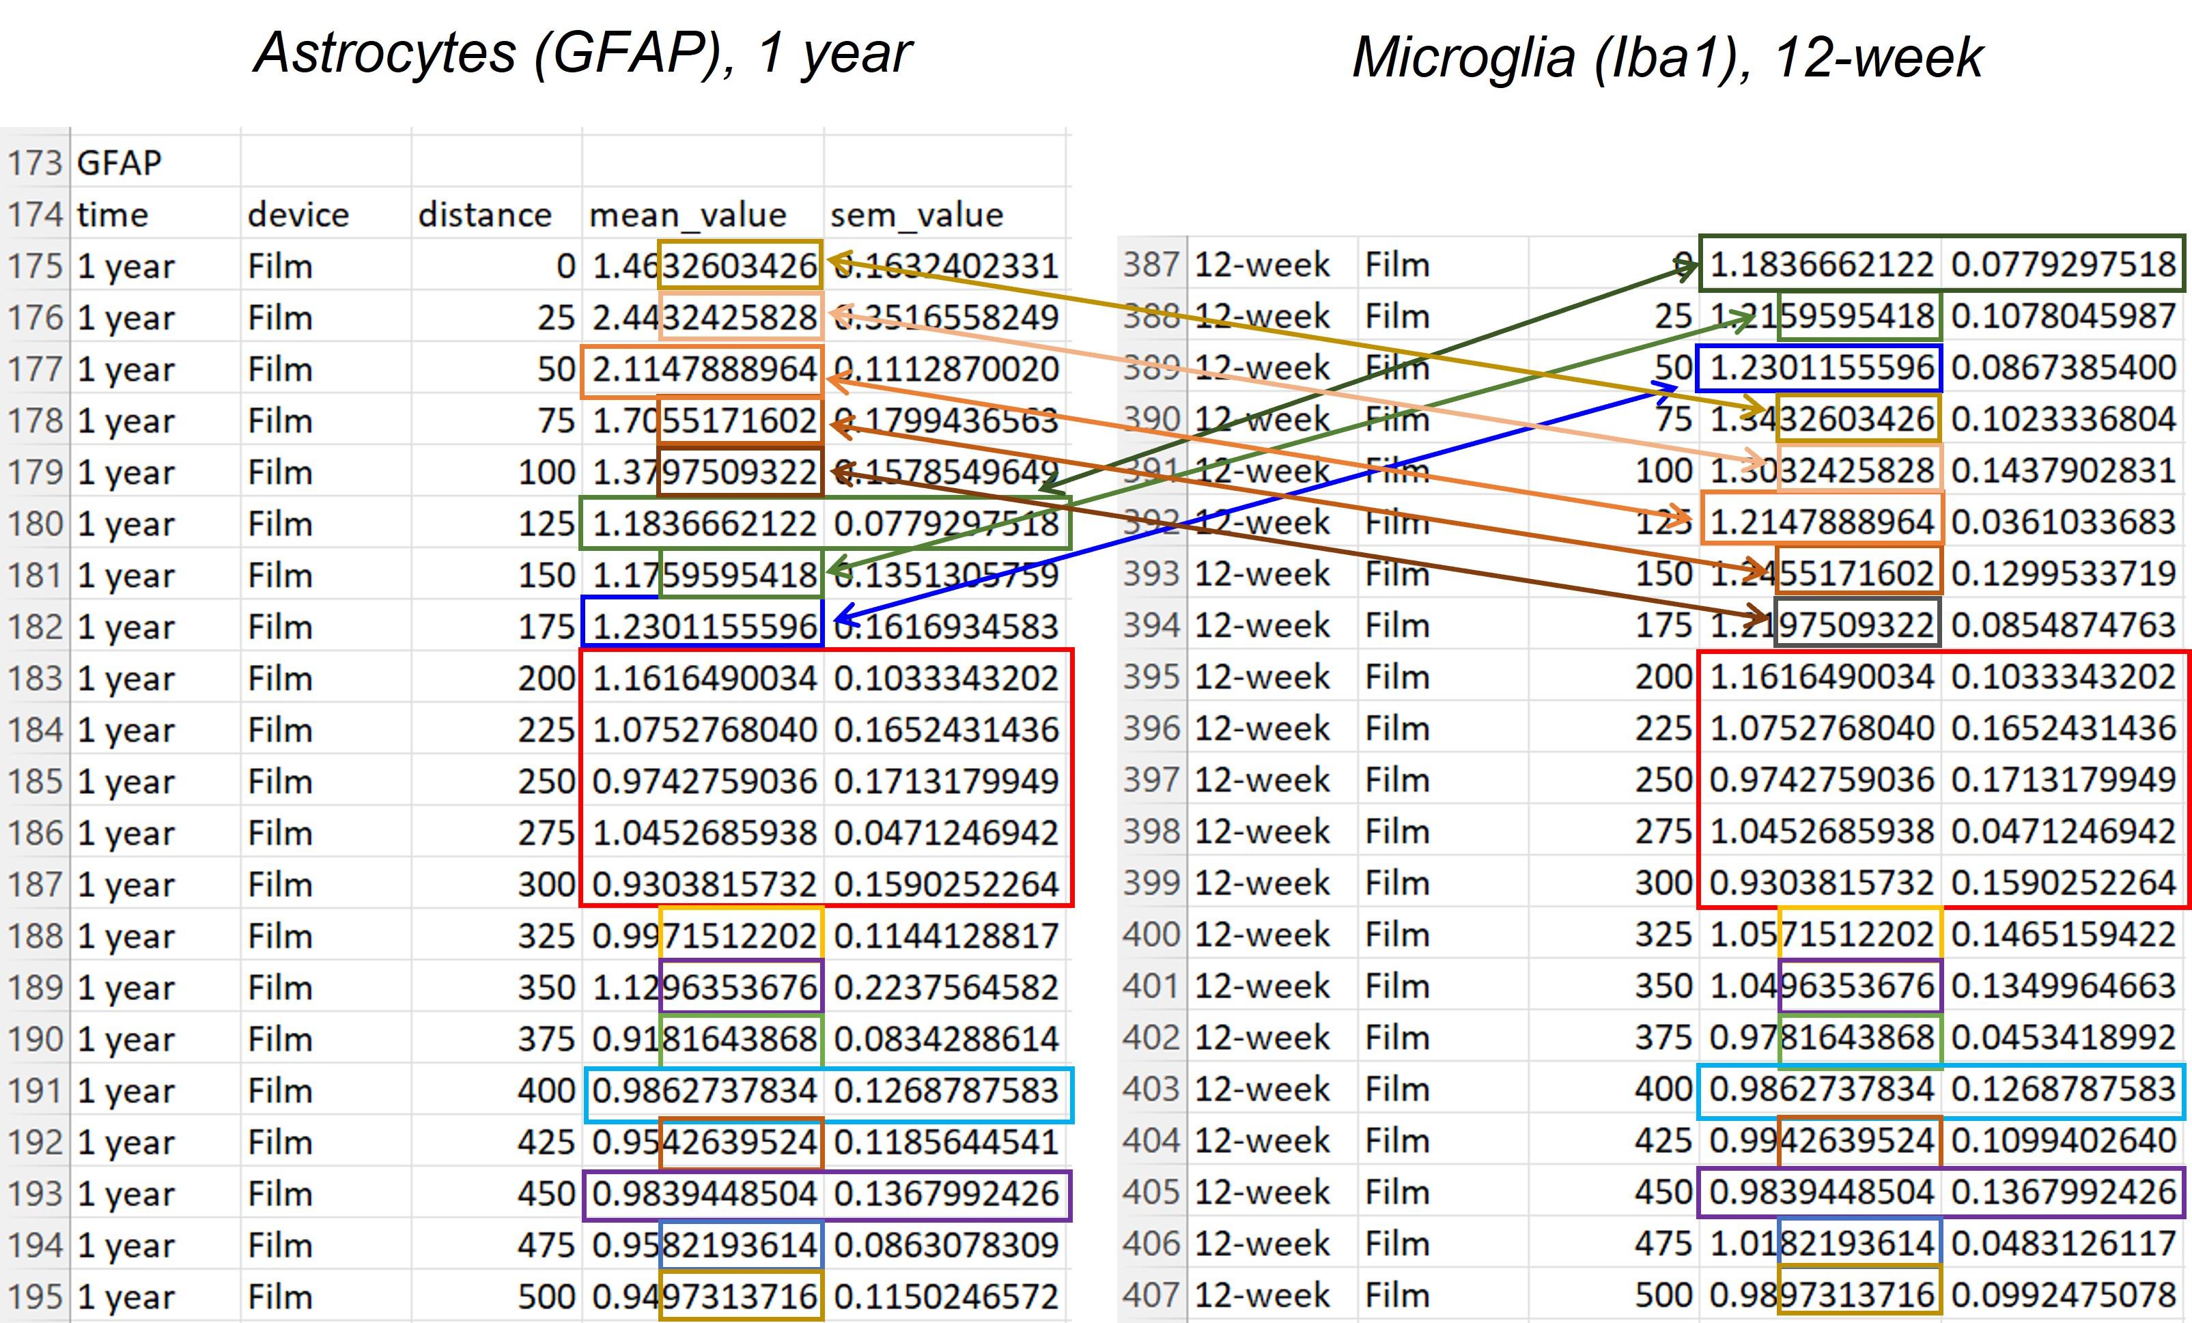This screenshot has height=1323, width=2192.
Task: Select cell 0.0779297518 in row 180
Action: (946, 524)
